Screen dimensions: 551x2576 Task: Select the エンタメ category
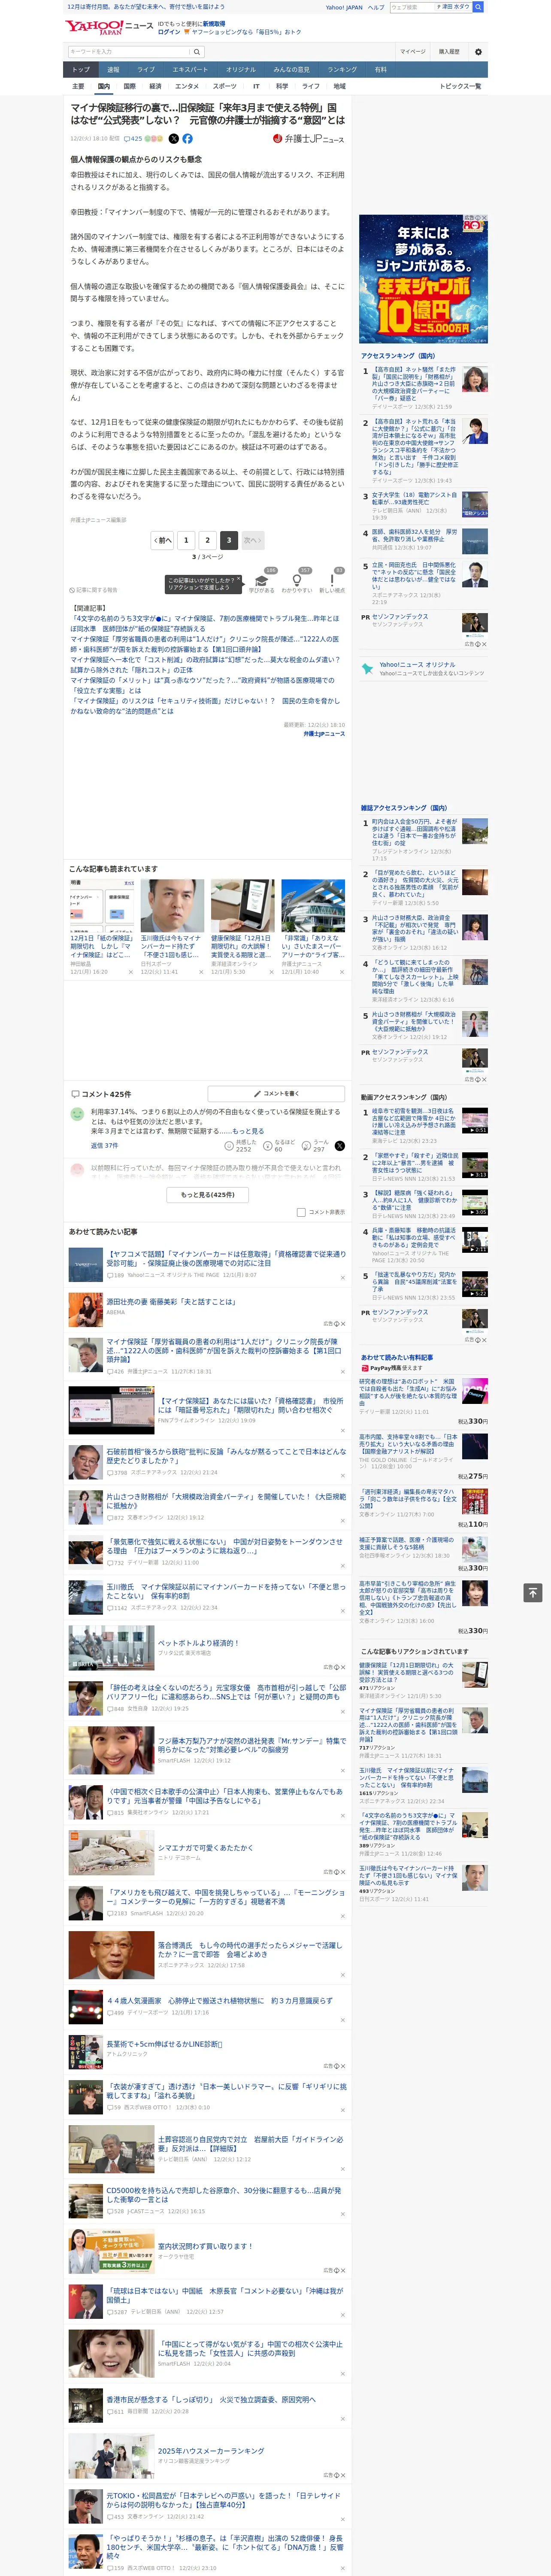[x=188, y=87]
